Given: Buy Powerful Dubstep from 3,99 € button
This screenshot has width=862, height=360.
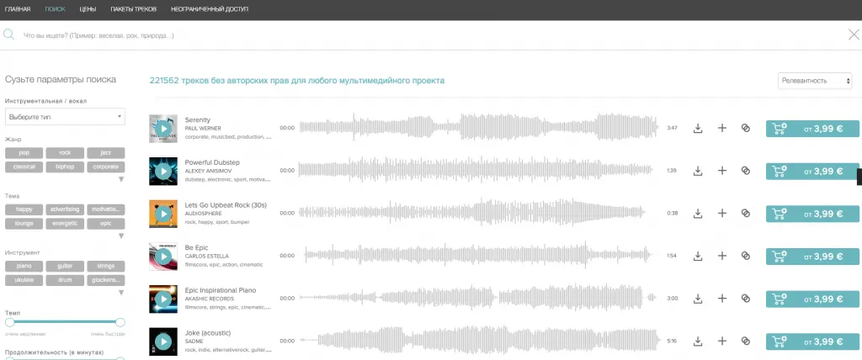Looking at the screenshot, I should click(812, 171).
